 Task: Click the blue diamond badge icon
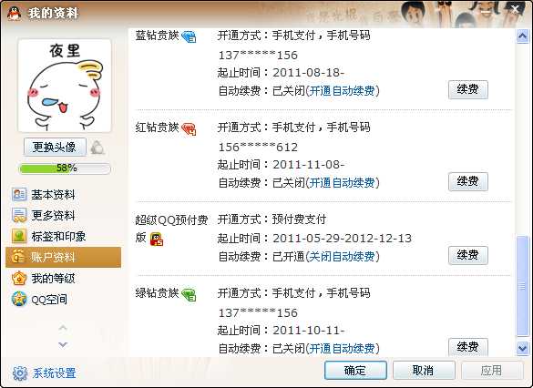click(189, 36)
